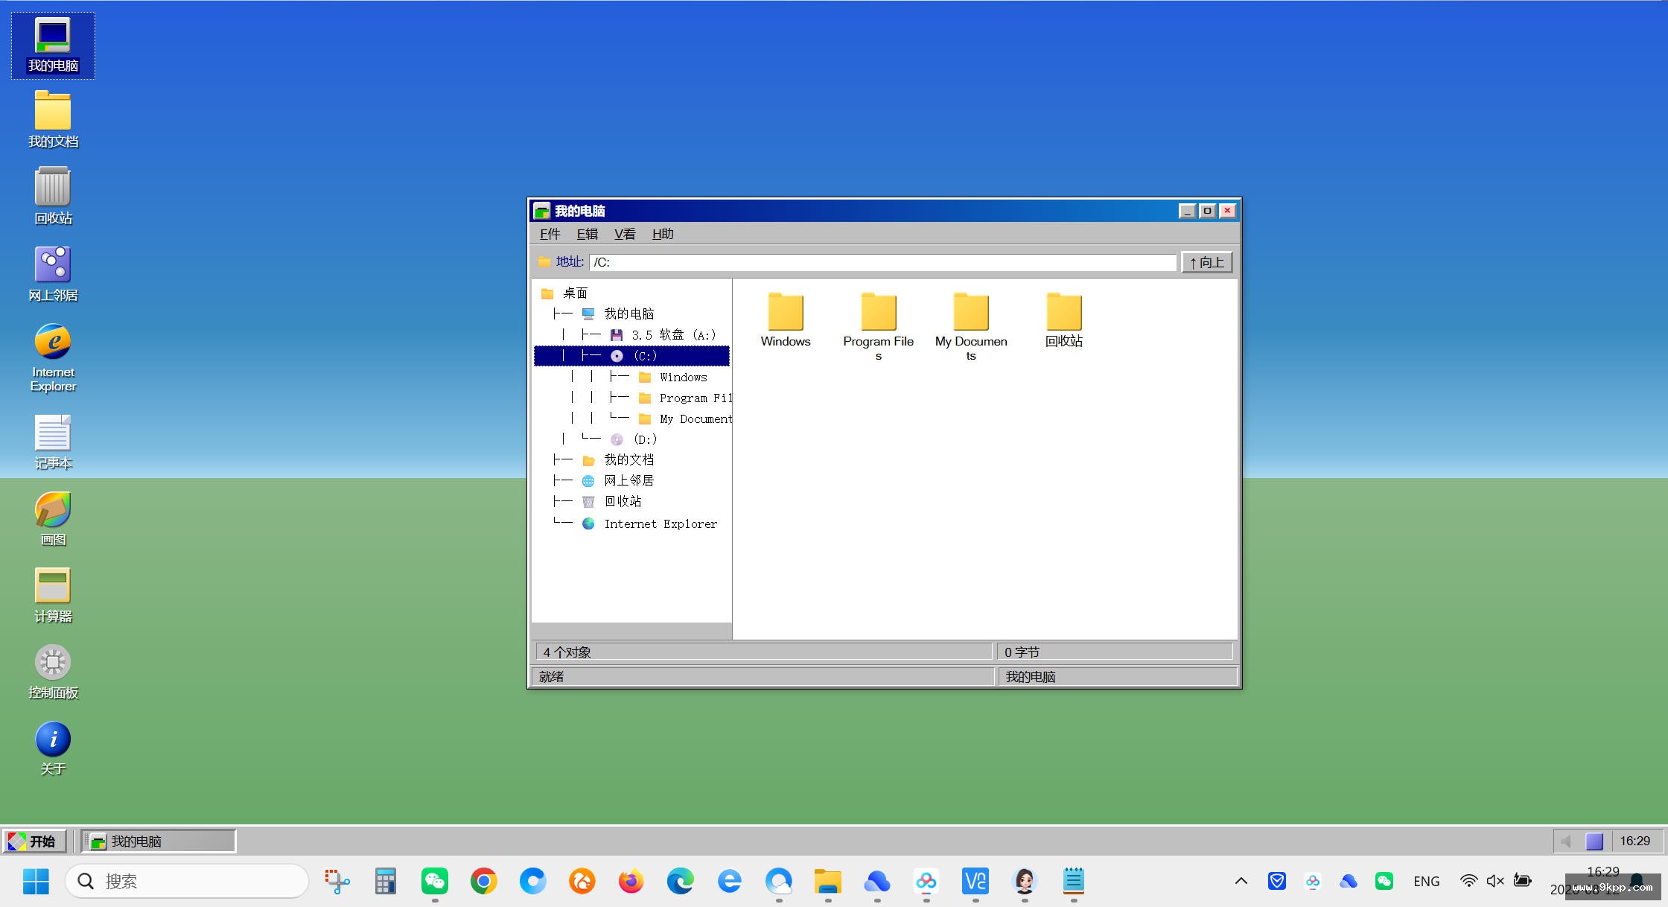
Task: Select the 回收站 trash desktop icon
Action: 53,197
